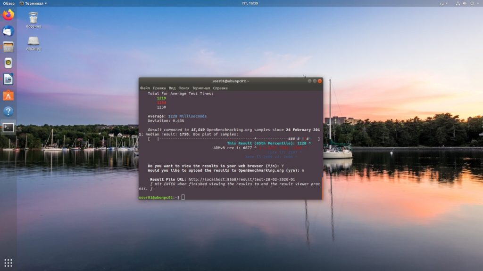Open the Корзина trash desktop icon

pos(33,20)
